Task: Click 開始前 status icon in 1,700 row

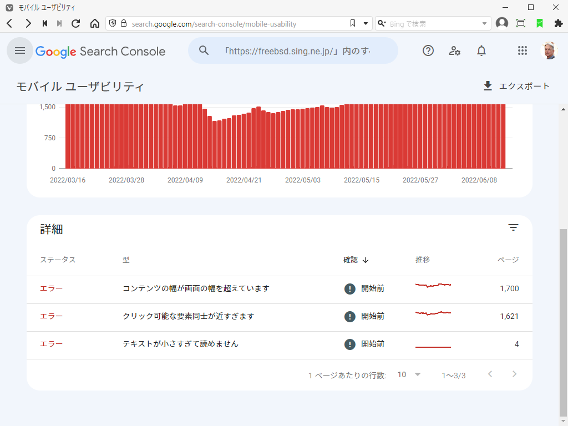Action: coord(349,288)
